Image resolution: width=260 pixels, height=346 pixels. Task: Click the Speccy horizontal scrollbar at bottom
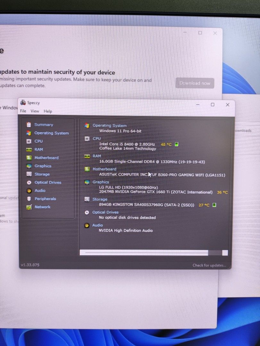(x=154, y=253)
